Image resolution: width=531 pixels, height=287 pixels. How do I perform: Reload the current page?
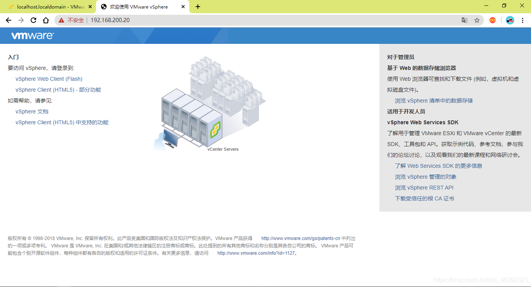click(33, 20)
